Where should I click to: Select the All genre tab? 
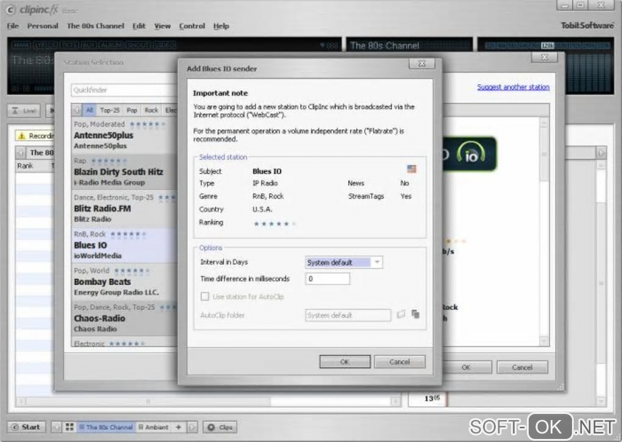[89, 110]
